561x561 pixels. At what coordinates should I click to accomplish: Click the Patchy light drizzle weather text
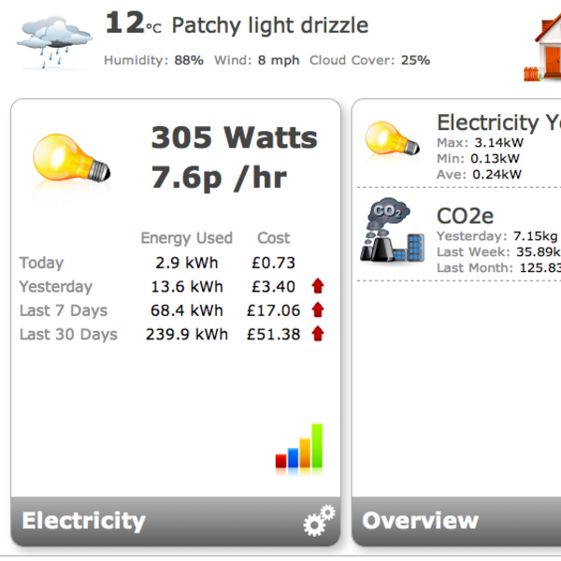(270, 25)
